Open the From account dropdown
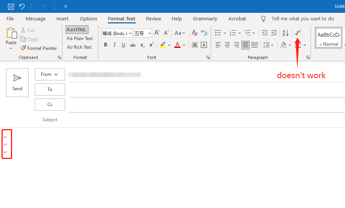 point(50,74)
